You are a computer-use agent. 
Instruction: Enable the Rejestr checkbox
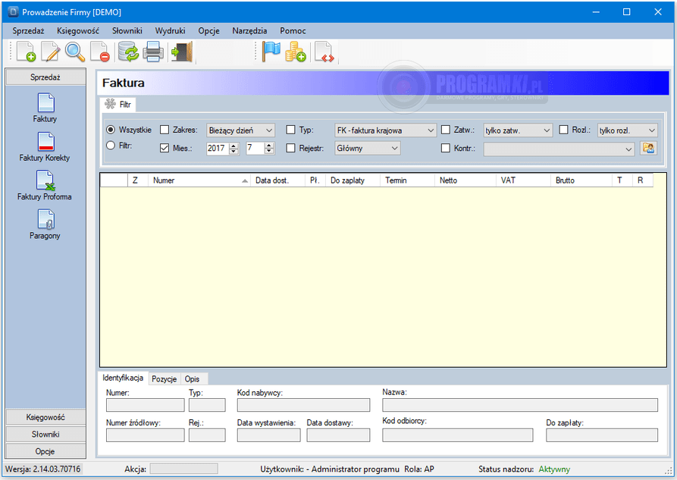coord(291,148)
